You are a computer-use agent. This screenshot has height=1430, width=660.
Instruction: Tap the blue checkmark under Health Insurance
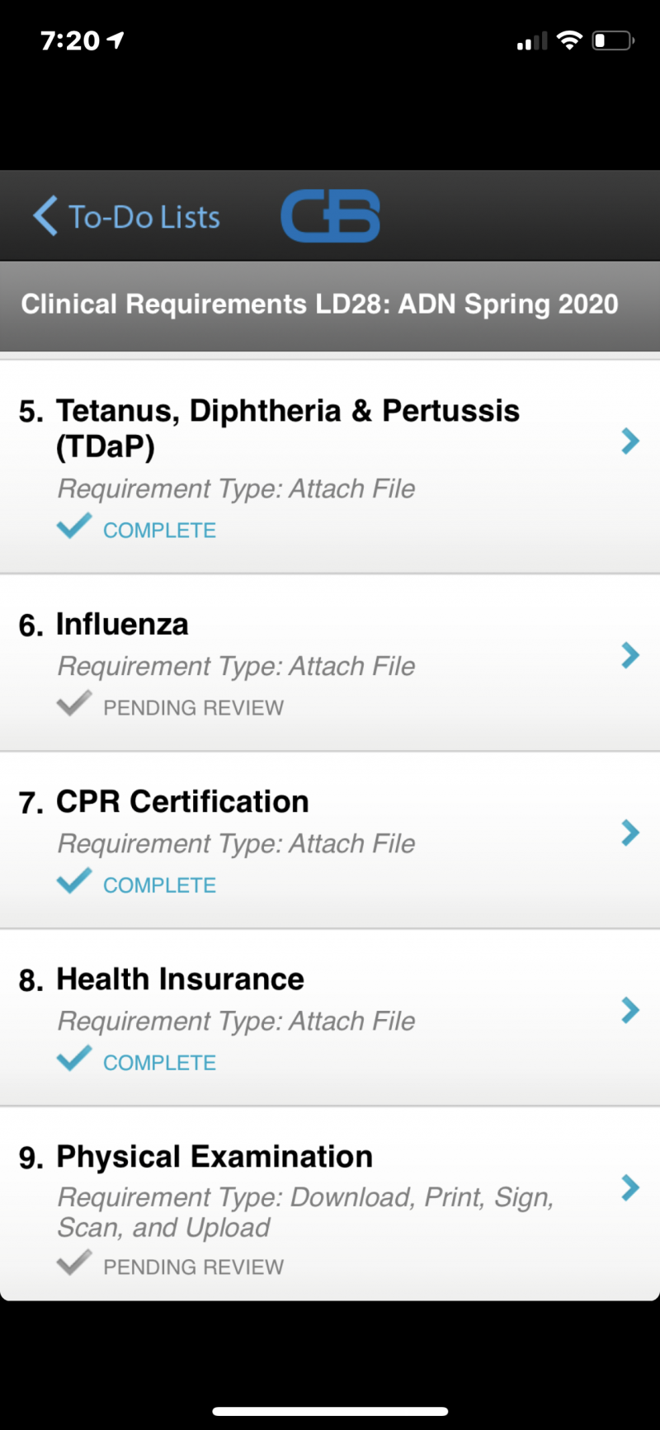click(x=74, y=1058)
